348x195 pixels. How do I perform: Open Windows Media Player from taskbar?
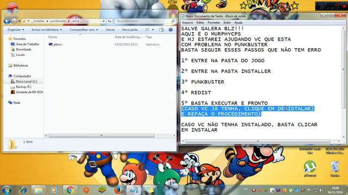coord(54,190)
